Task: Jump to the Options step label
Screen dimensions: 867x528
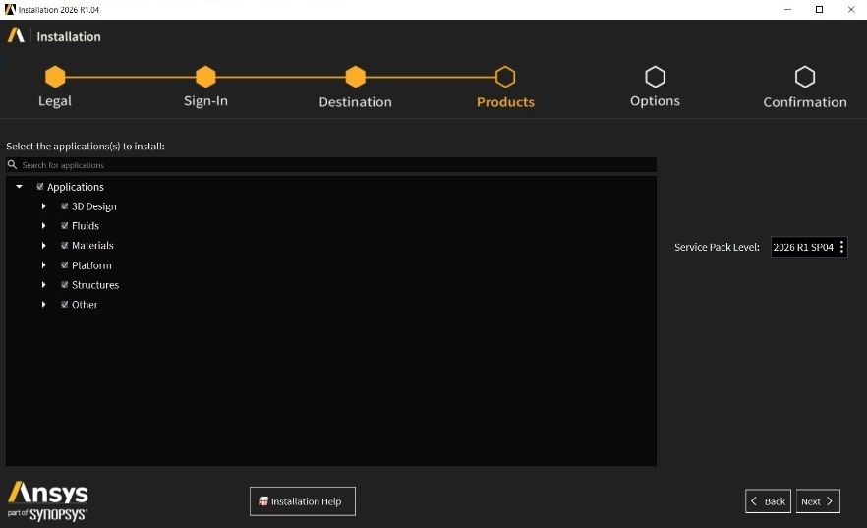Action: coord(656,101)
